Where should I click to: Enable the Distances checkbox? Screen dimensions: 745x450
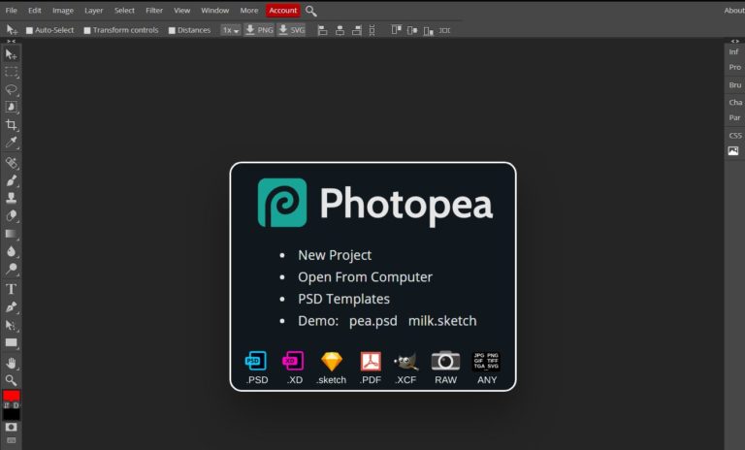pyautogui.click(x=172, y=30)
